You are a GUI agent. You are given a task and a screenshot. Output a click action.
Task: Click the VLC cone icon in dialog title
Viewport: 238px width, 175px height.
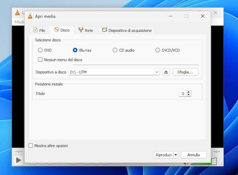30,16
